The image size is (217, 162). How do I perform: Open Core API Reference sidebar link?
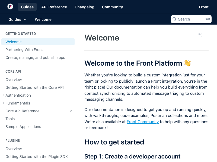click(x=23, y=111)
